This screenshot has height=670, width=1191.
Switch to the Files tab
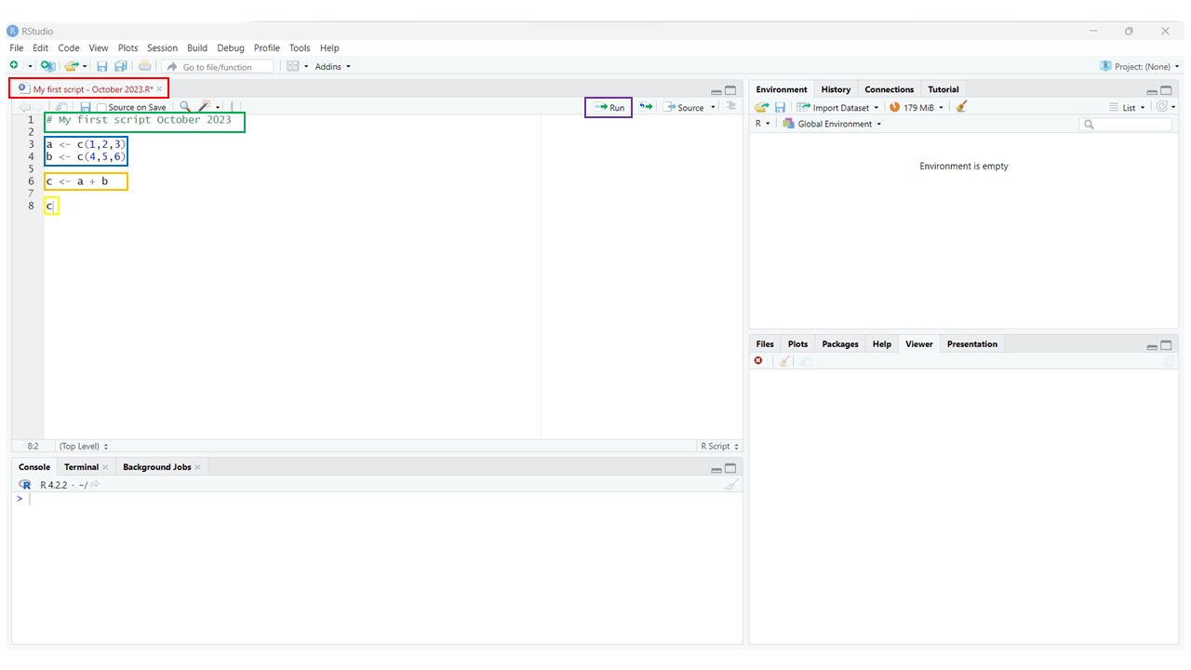(765, 344)
